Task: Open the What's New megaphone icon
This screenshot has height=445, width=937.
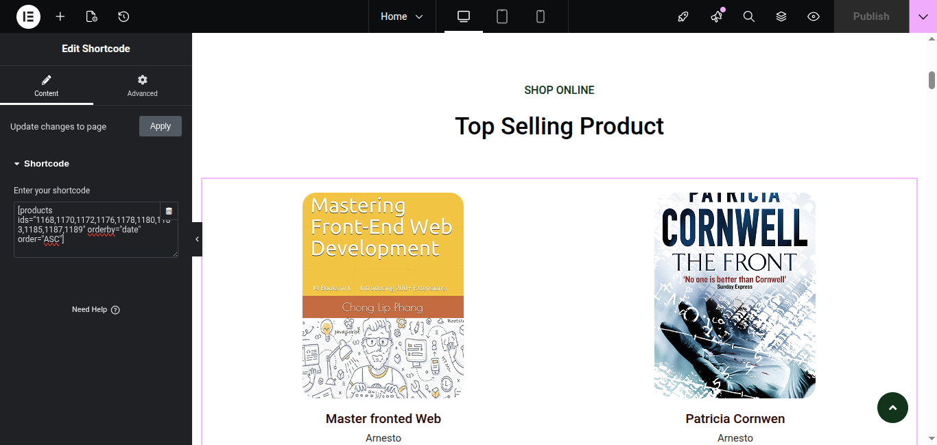Action: [717, 16]
